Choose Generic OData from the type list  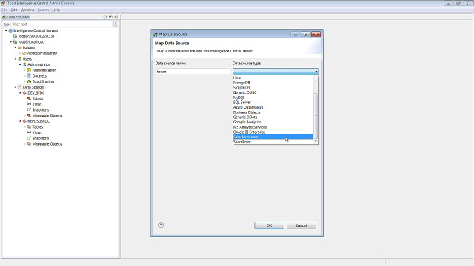(x=273, y=117)
